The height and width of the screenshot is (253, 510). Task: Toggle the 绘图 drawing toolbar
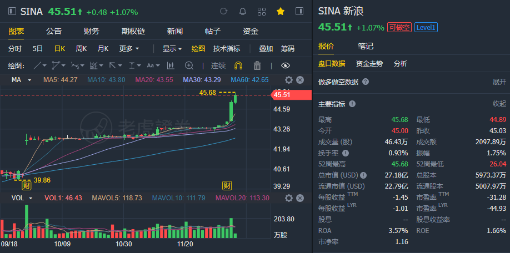click(x=198, y=49)
